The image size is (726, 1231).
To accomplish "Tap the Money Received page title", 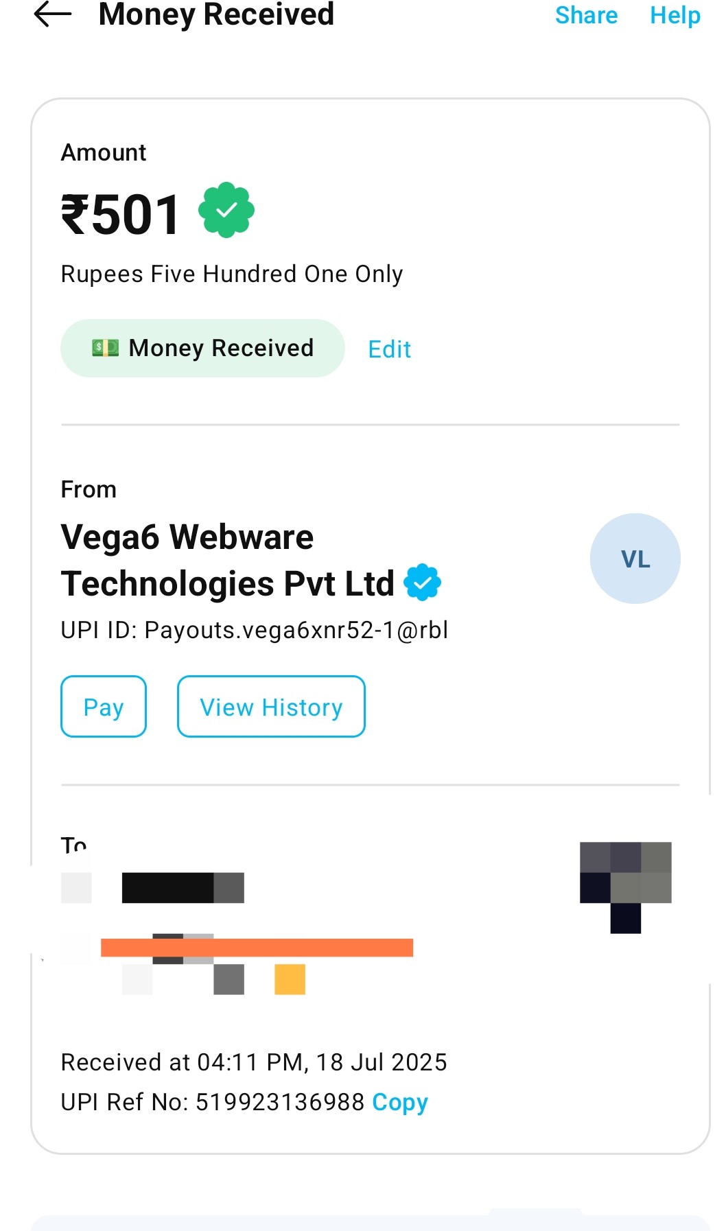I will [x=216, y=14].
